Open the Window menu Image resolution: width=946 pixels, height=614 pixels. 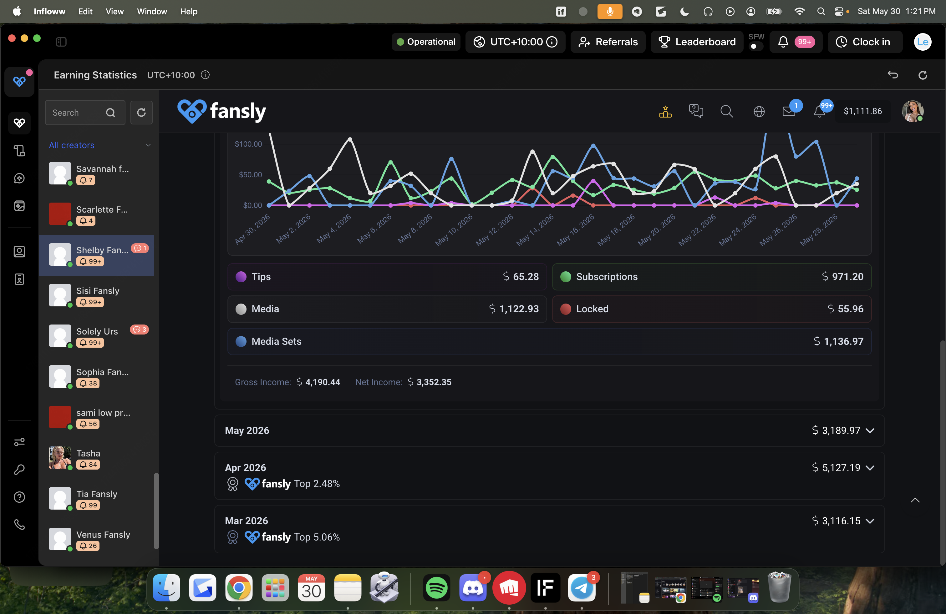pos(152,11)
